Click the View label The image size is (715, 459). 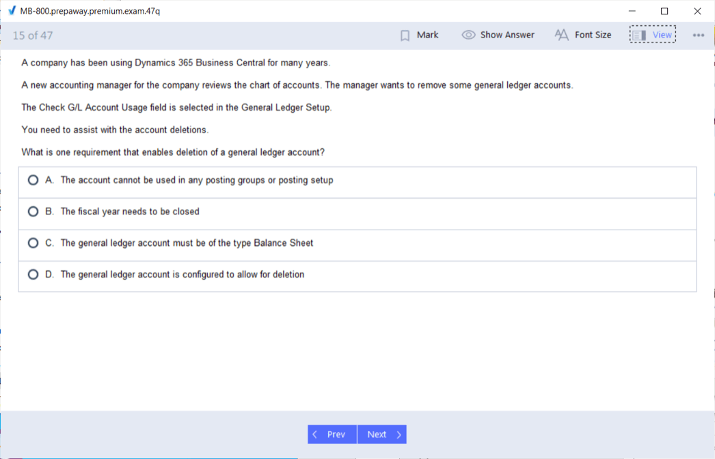[662, 35]
